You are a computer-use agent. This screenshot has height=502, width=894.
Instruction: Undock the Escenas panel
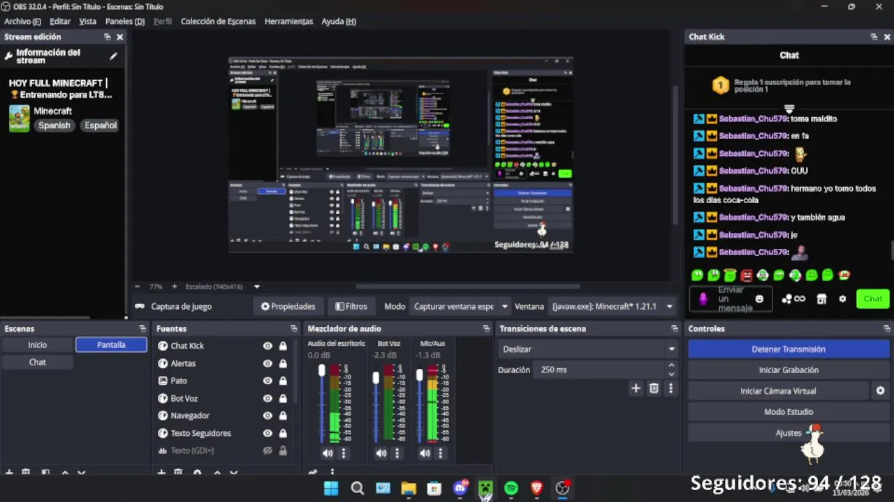[142, 328]
